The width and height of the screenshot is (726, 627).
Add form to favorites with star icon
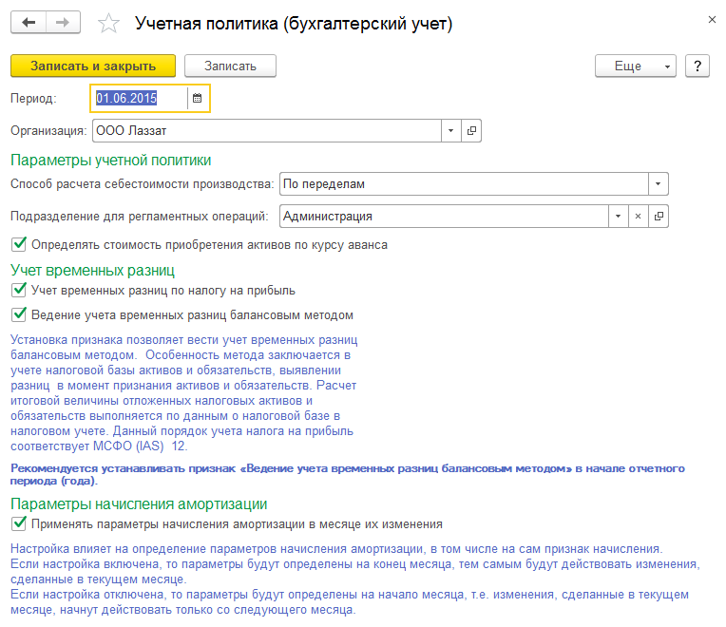(109, 24)
